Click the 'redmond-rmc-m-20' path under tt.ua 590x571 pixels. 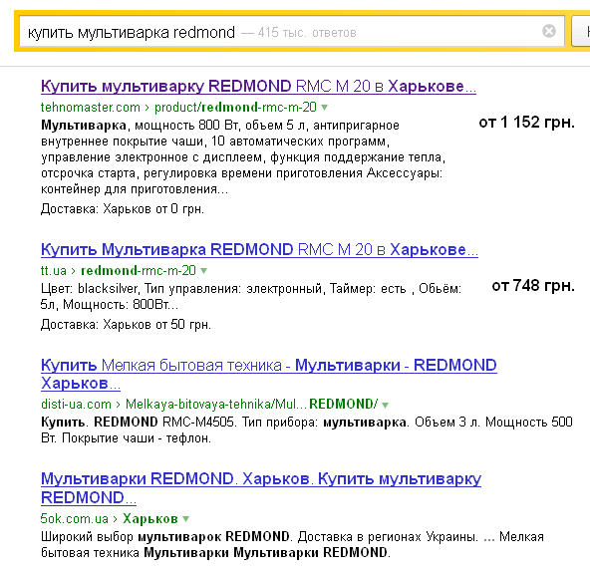[x=139, y=270]
